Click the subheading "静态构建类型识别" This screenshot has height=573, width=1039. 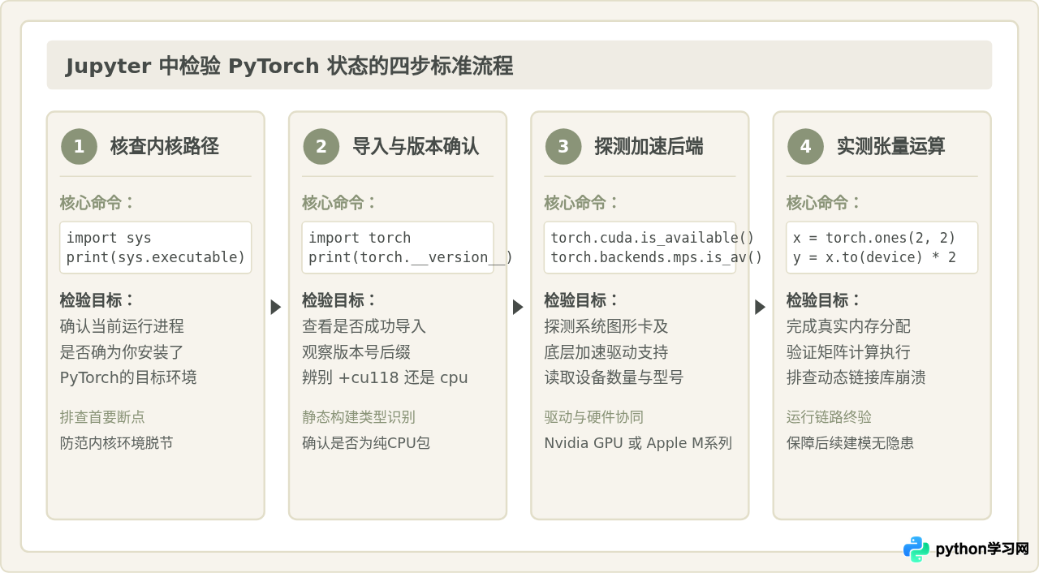pyautogui.click(x=359, y=417)
